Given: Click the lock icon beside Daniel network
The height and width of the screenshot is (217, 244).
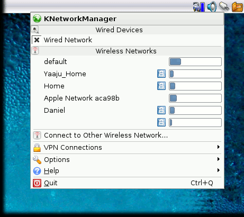Looking at the screenshot, I should click(x=161, y=110).
